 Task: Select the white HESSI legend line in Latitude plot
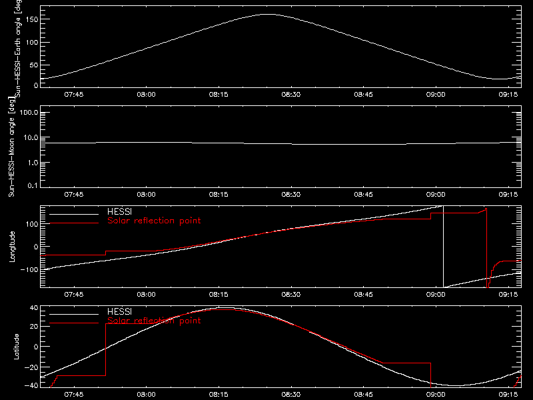tap(74, 314)
